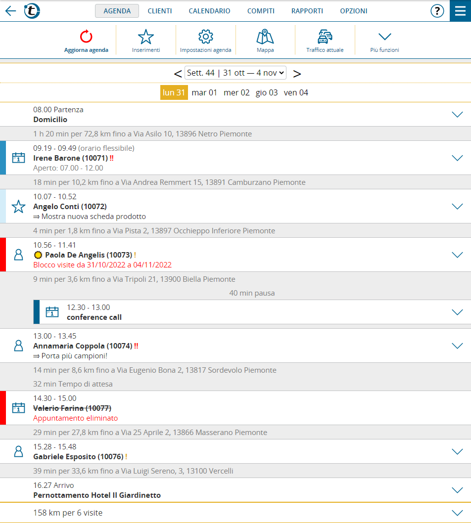The width and height of the screenshot is (471, 523).
Task: Open Annamaria Coppola (10074) customer name
Action: [83, 346]
